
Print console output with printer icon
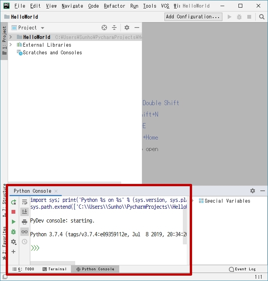(25, 222)
